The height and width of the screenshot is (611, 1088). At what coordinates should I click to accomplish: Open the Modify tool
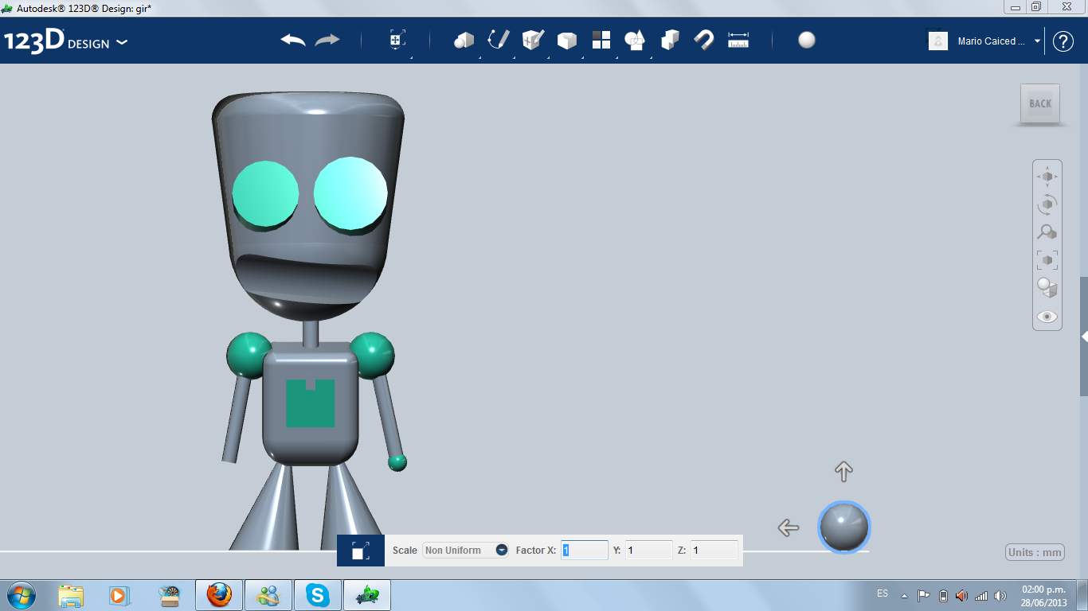coord(567,41)
